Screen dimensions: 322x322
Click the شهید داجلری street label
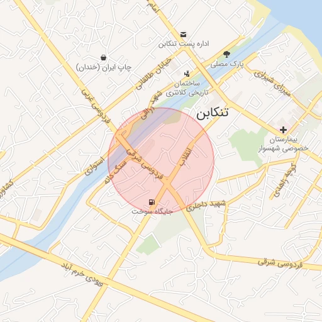tap(206, 205)
